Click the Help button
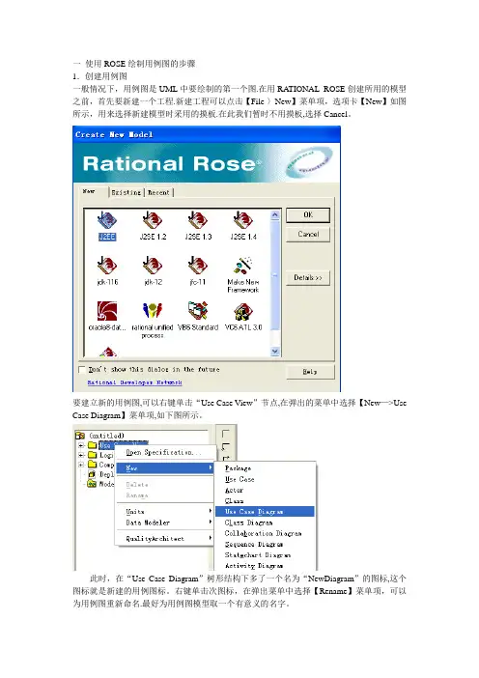The height and width of the screenshot is (678, 479). click(310, 372)
